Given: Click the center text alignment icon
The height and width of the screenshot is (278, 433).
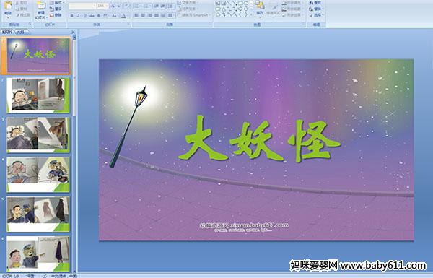Looking at the screenshot, I should 143,15.
